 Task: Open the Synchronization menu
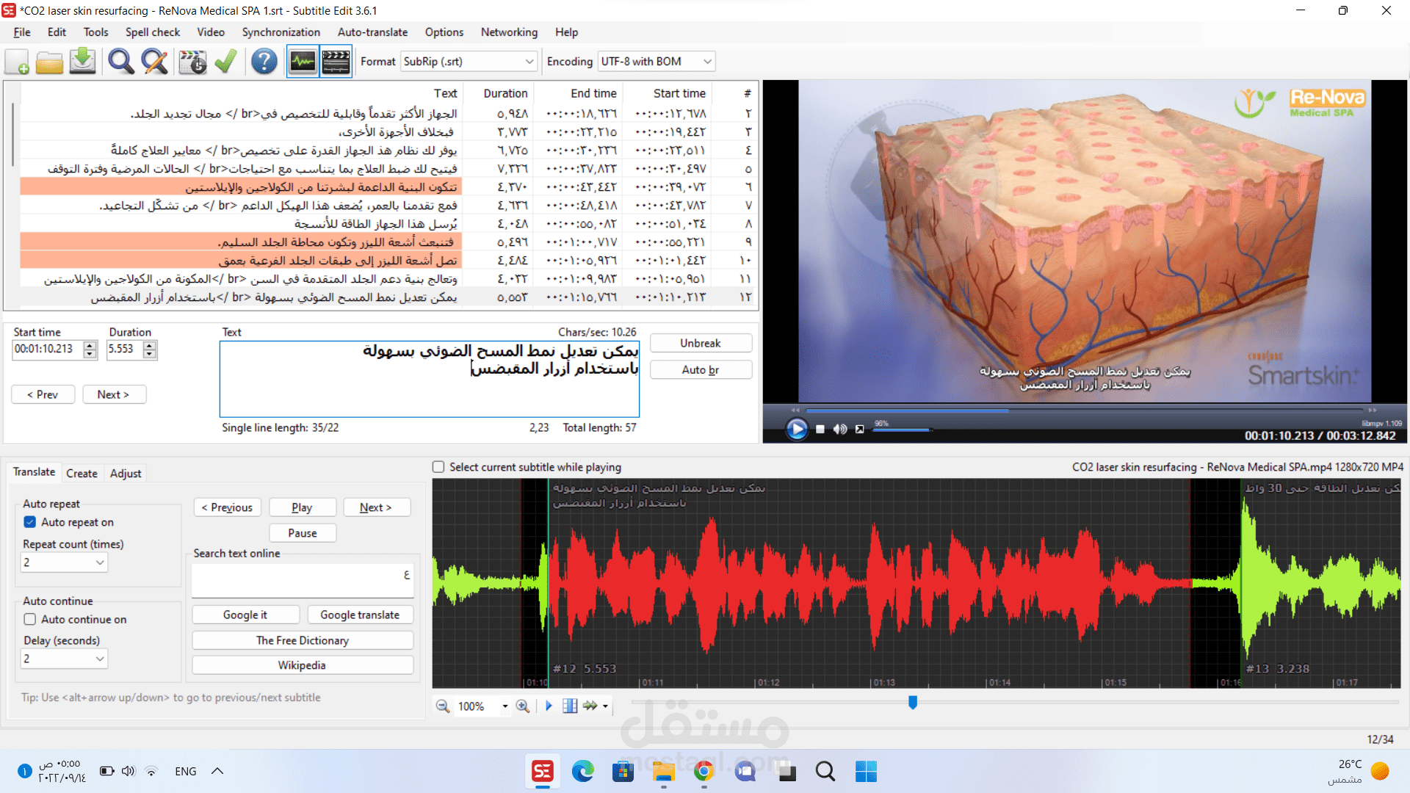(281, 32)
